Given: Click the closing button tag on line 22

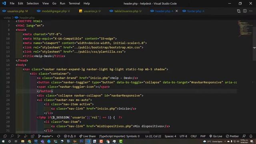Looking at the screenshot, I should [x=45, y=91].
